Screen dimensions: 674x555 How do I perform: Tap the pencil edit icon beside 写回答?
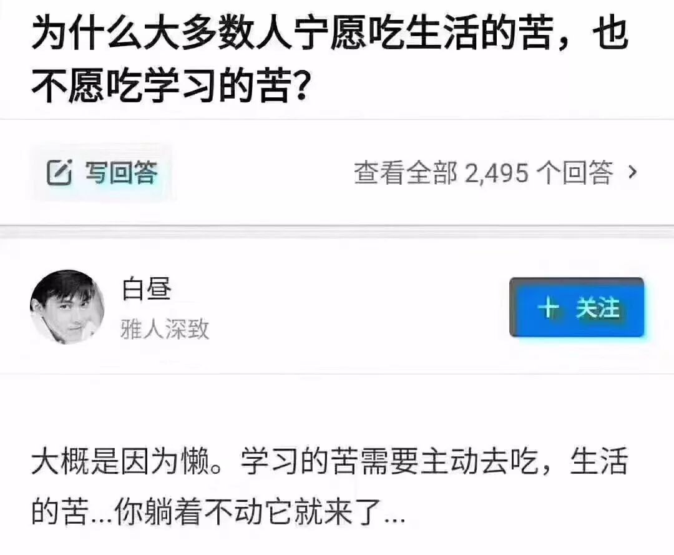(x=59, y=172)
